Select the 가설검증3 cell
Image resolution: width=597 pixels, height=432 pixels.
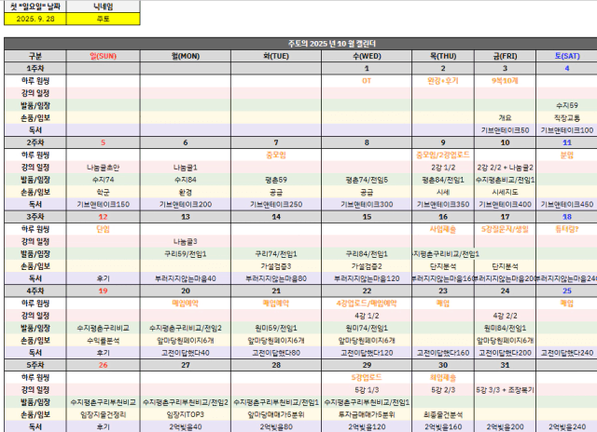click(276, 266)
